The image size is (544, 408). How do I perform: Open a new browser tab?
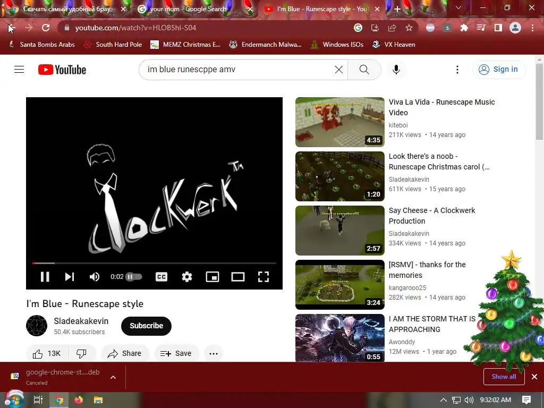pyautogui.click(x=397, y=9)
